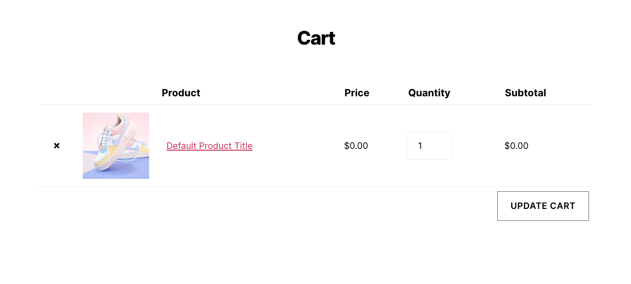
Task: Delete the cart item with the cross icon
Action: click(x=57, y=146)
